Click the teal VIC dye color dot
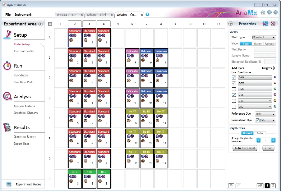Viewport: 281px width, 192px height. coord(275,106)
